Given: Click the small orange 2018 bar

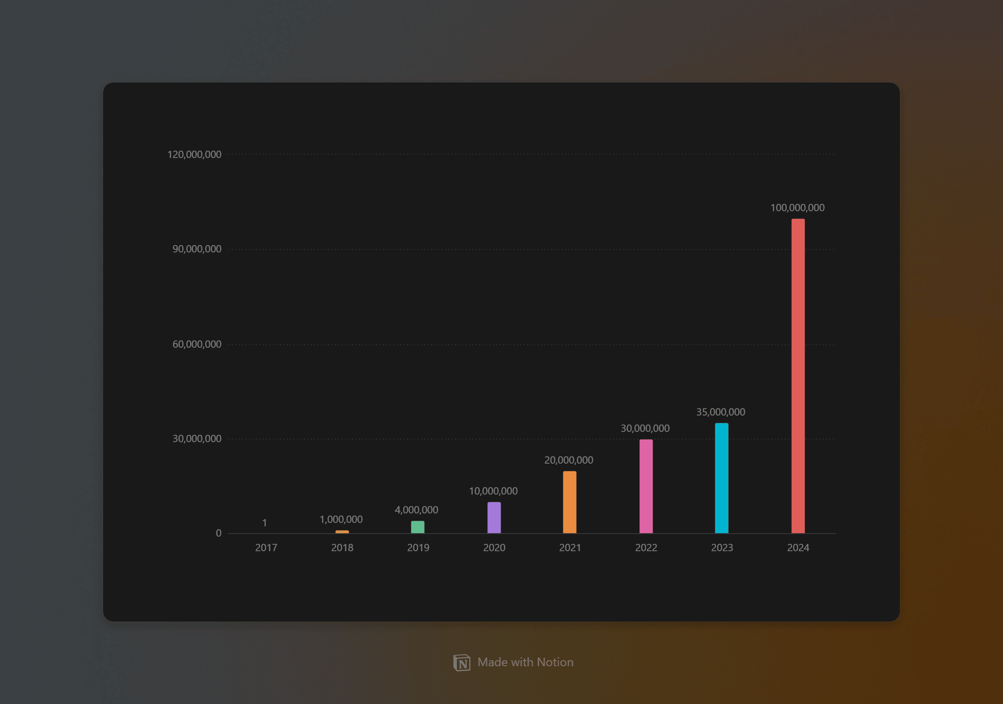Looking at the screenshot, I should coord(342,531).
